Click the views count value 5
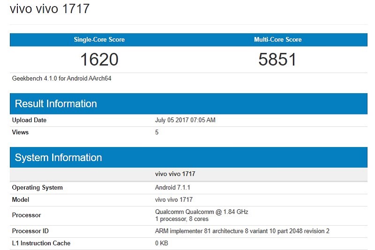 point(157,132)
